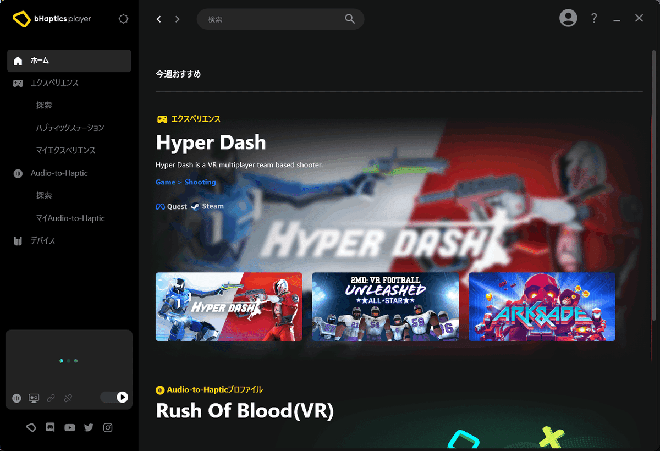The width and height of the screenshot is (660, 451).
Task: Click the yellow エクスペリエンス category label
Action: pyautogui.click(x=196, y=119)
